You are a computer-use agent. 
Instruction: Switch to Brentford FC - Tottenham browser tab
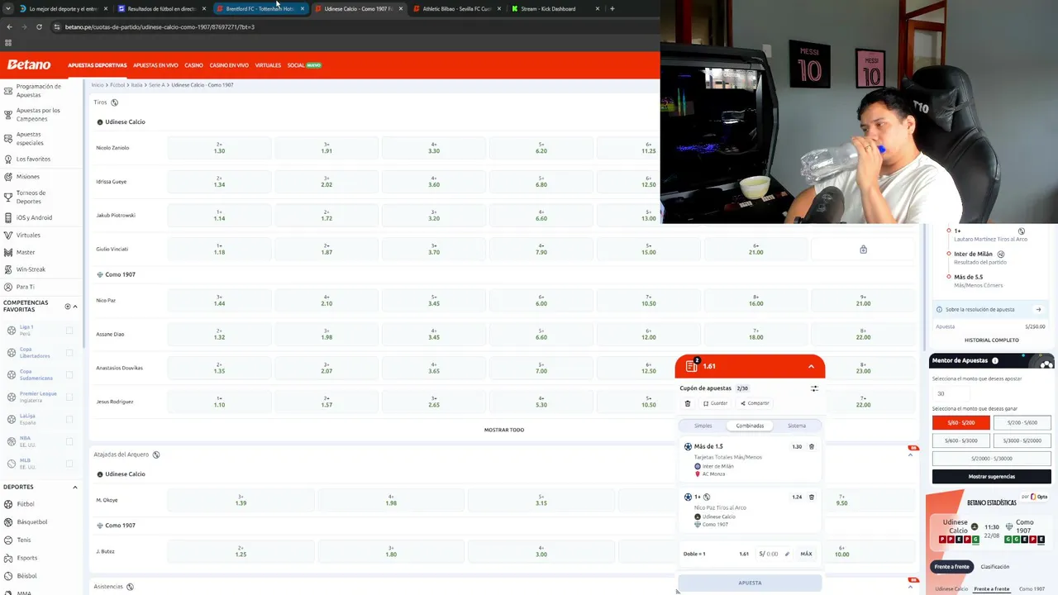point(260,8)
